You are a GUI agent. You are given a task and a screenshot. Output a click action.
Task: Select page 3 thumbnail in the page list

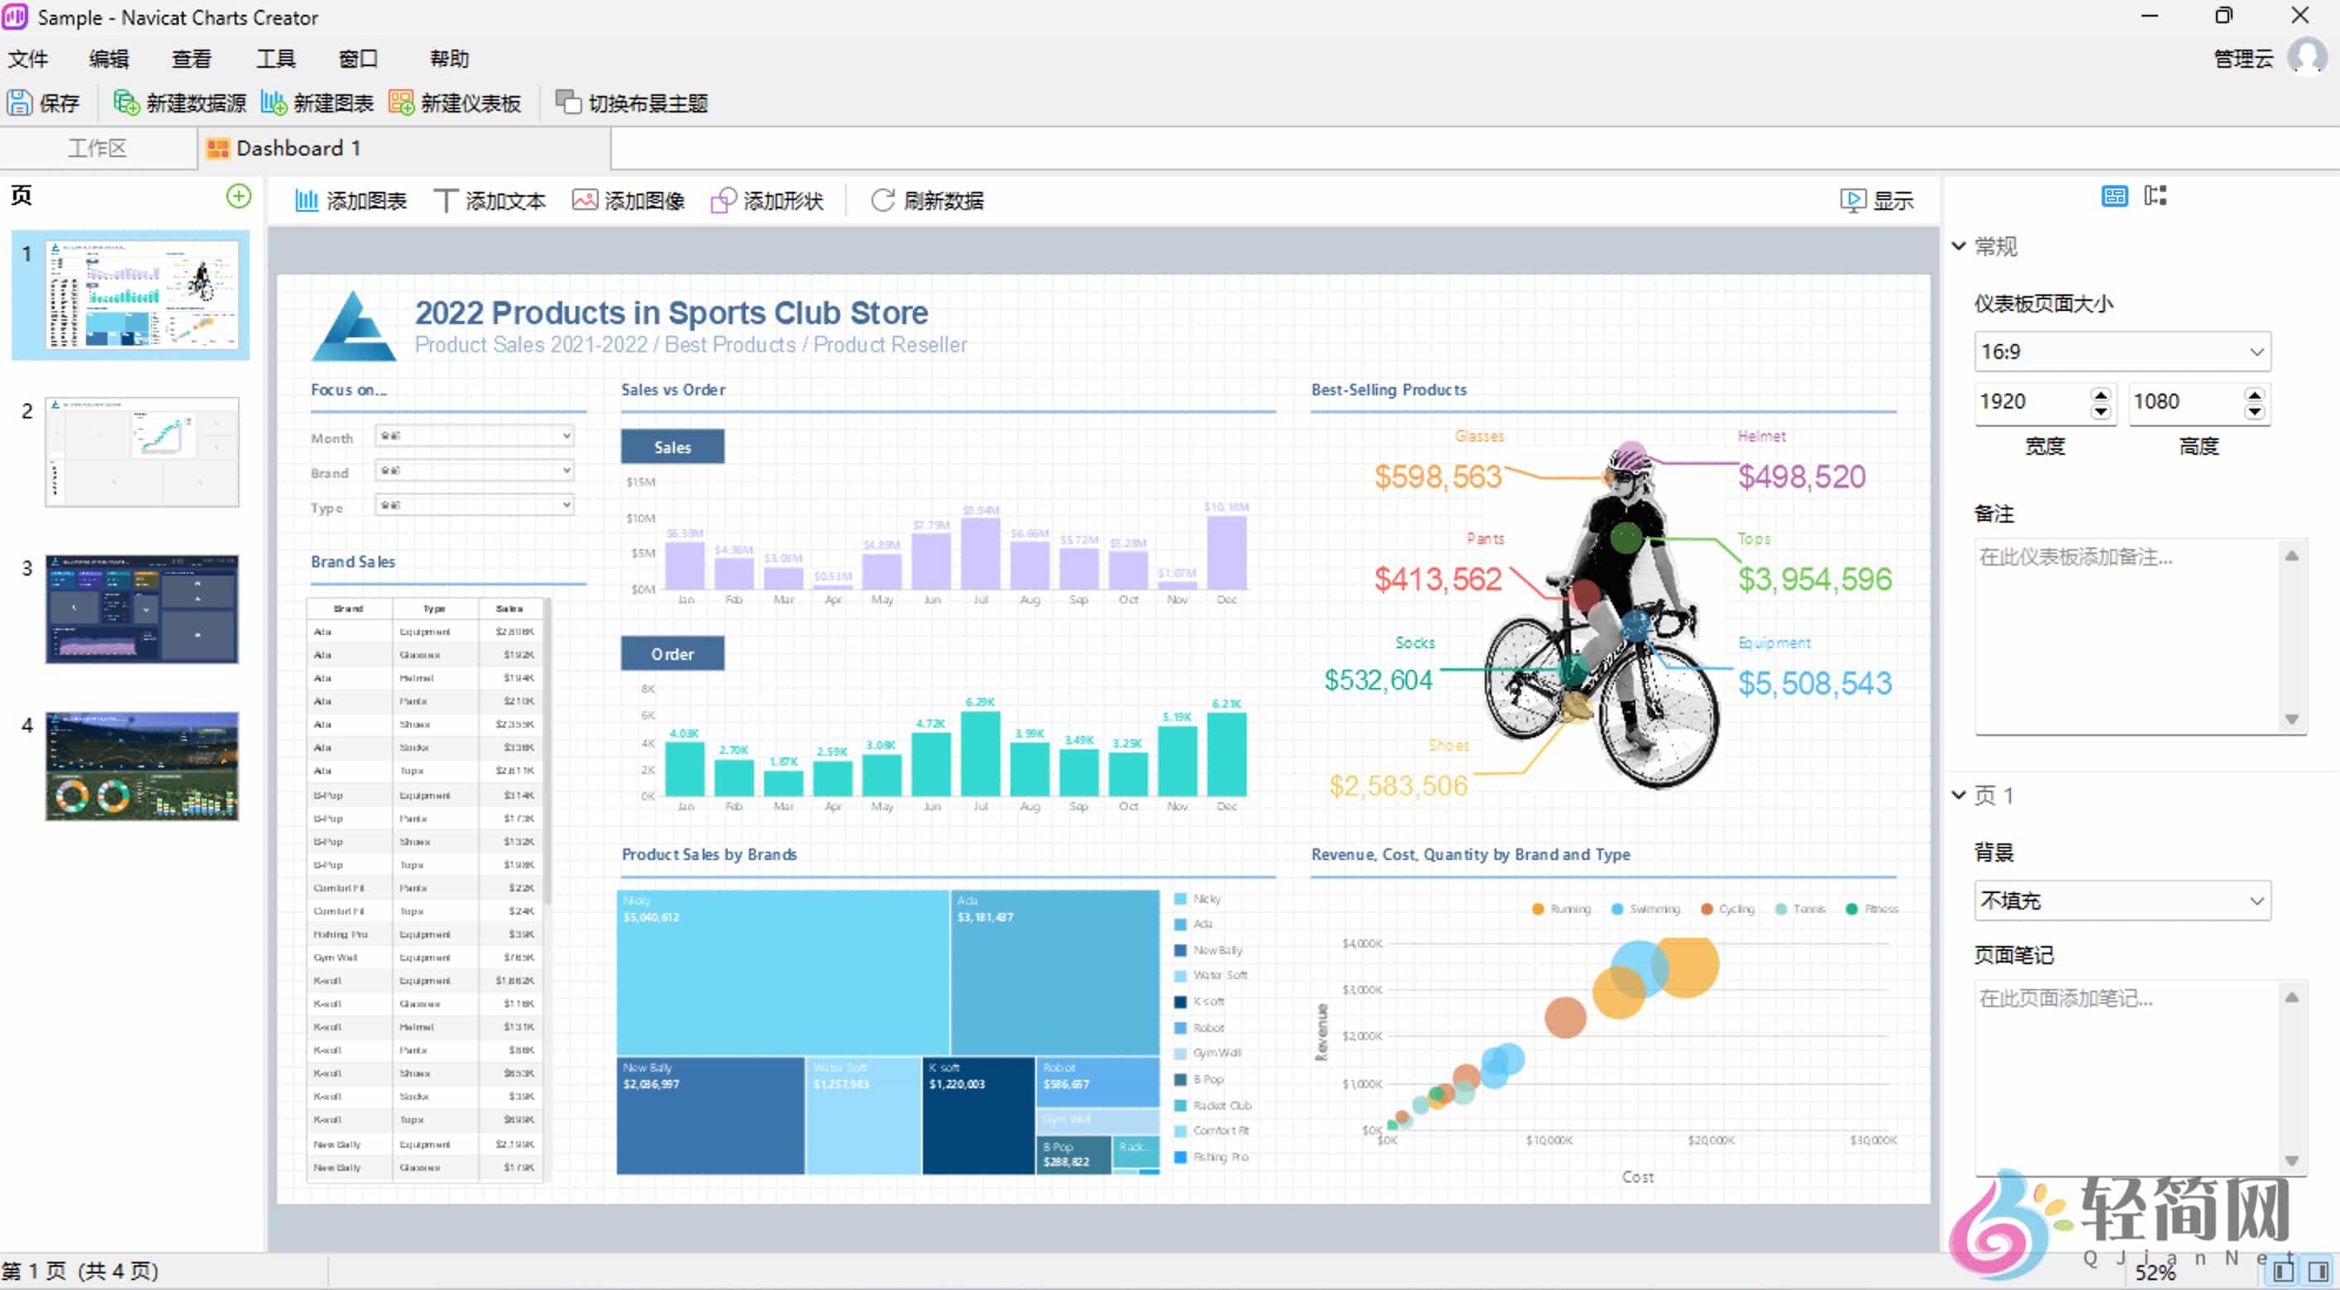tap(141, 609)
